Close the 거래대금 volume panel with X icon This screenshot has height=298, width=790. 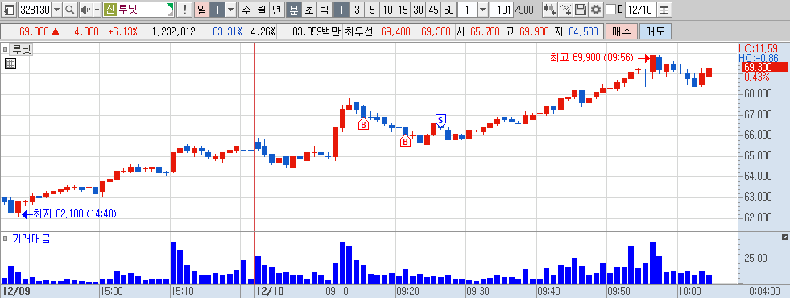(x=784, y=237)
